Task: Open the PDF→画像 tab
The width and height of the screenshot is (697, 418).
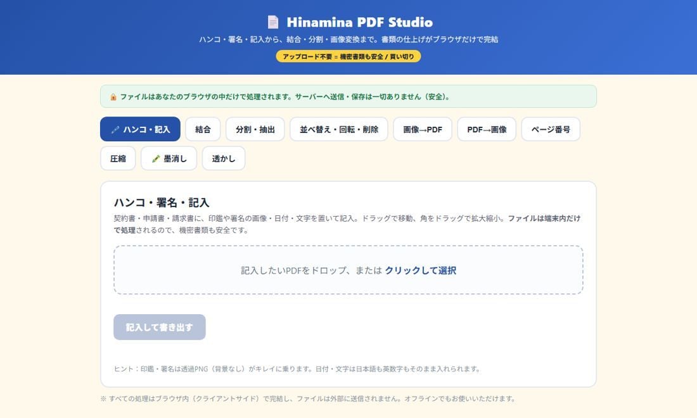Action: pos(487,129)
